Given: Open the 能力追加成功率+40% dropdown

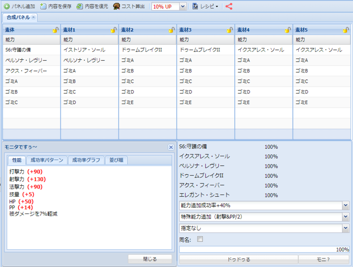Looking at the screenshot, I should click(x=345, y=206).
